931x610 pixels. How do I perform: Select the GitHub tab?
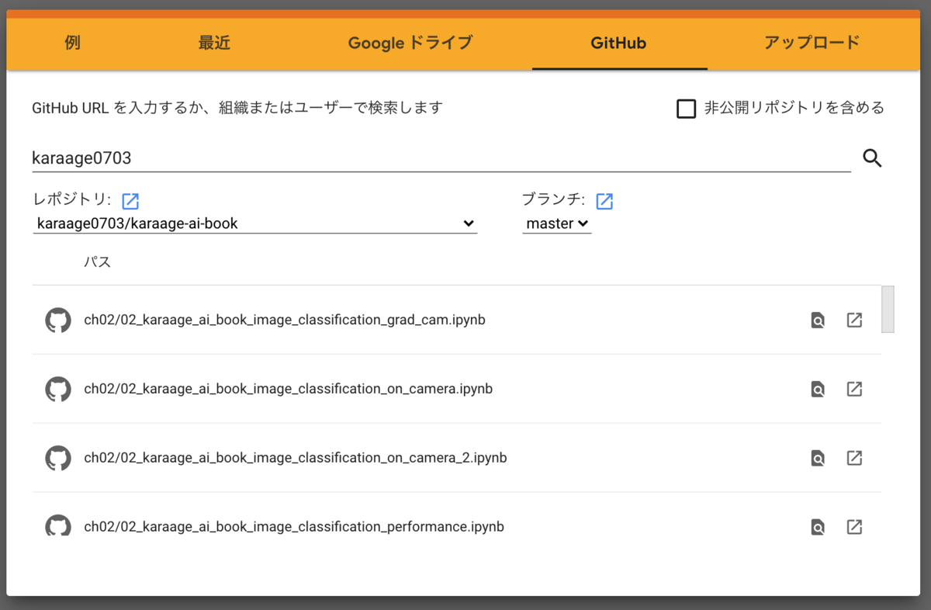[x=619, y=43]
